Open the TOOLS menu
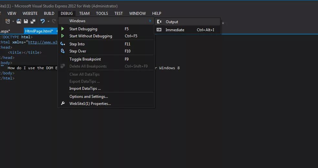Screen dimensions: 318x168 102,13
